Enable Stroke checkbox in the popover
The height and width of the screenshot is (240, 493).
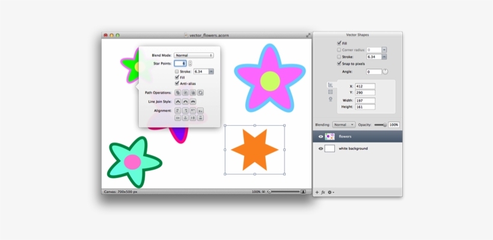point(177,72)
